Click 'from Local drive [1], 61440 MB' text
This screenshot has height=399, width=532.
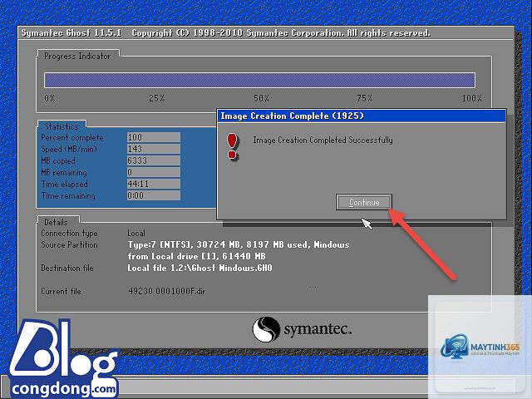[196, 256]
